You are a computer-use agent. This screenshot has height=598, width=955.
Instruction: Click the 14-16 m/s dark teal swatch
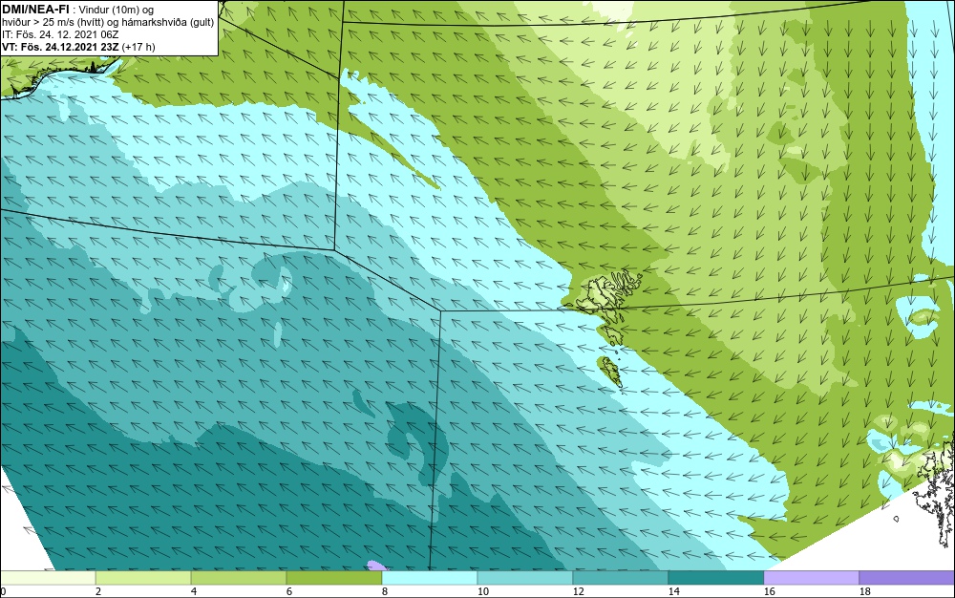[715, 578]
